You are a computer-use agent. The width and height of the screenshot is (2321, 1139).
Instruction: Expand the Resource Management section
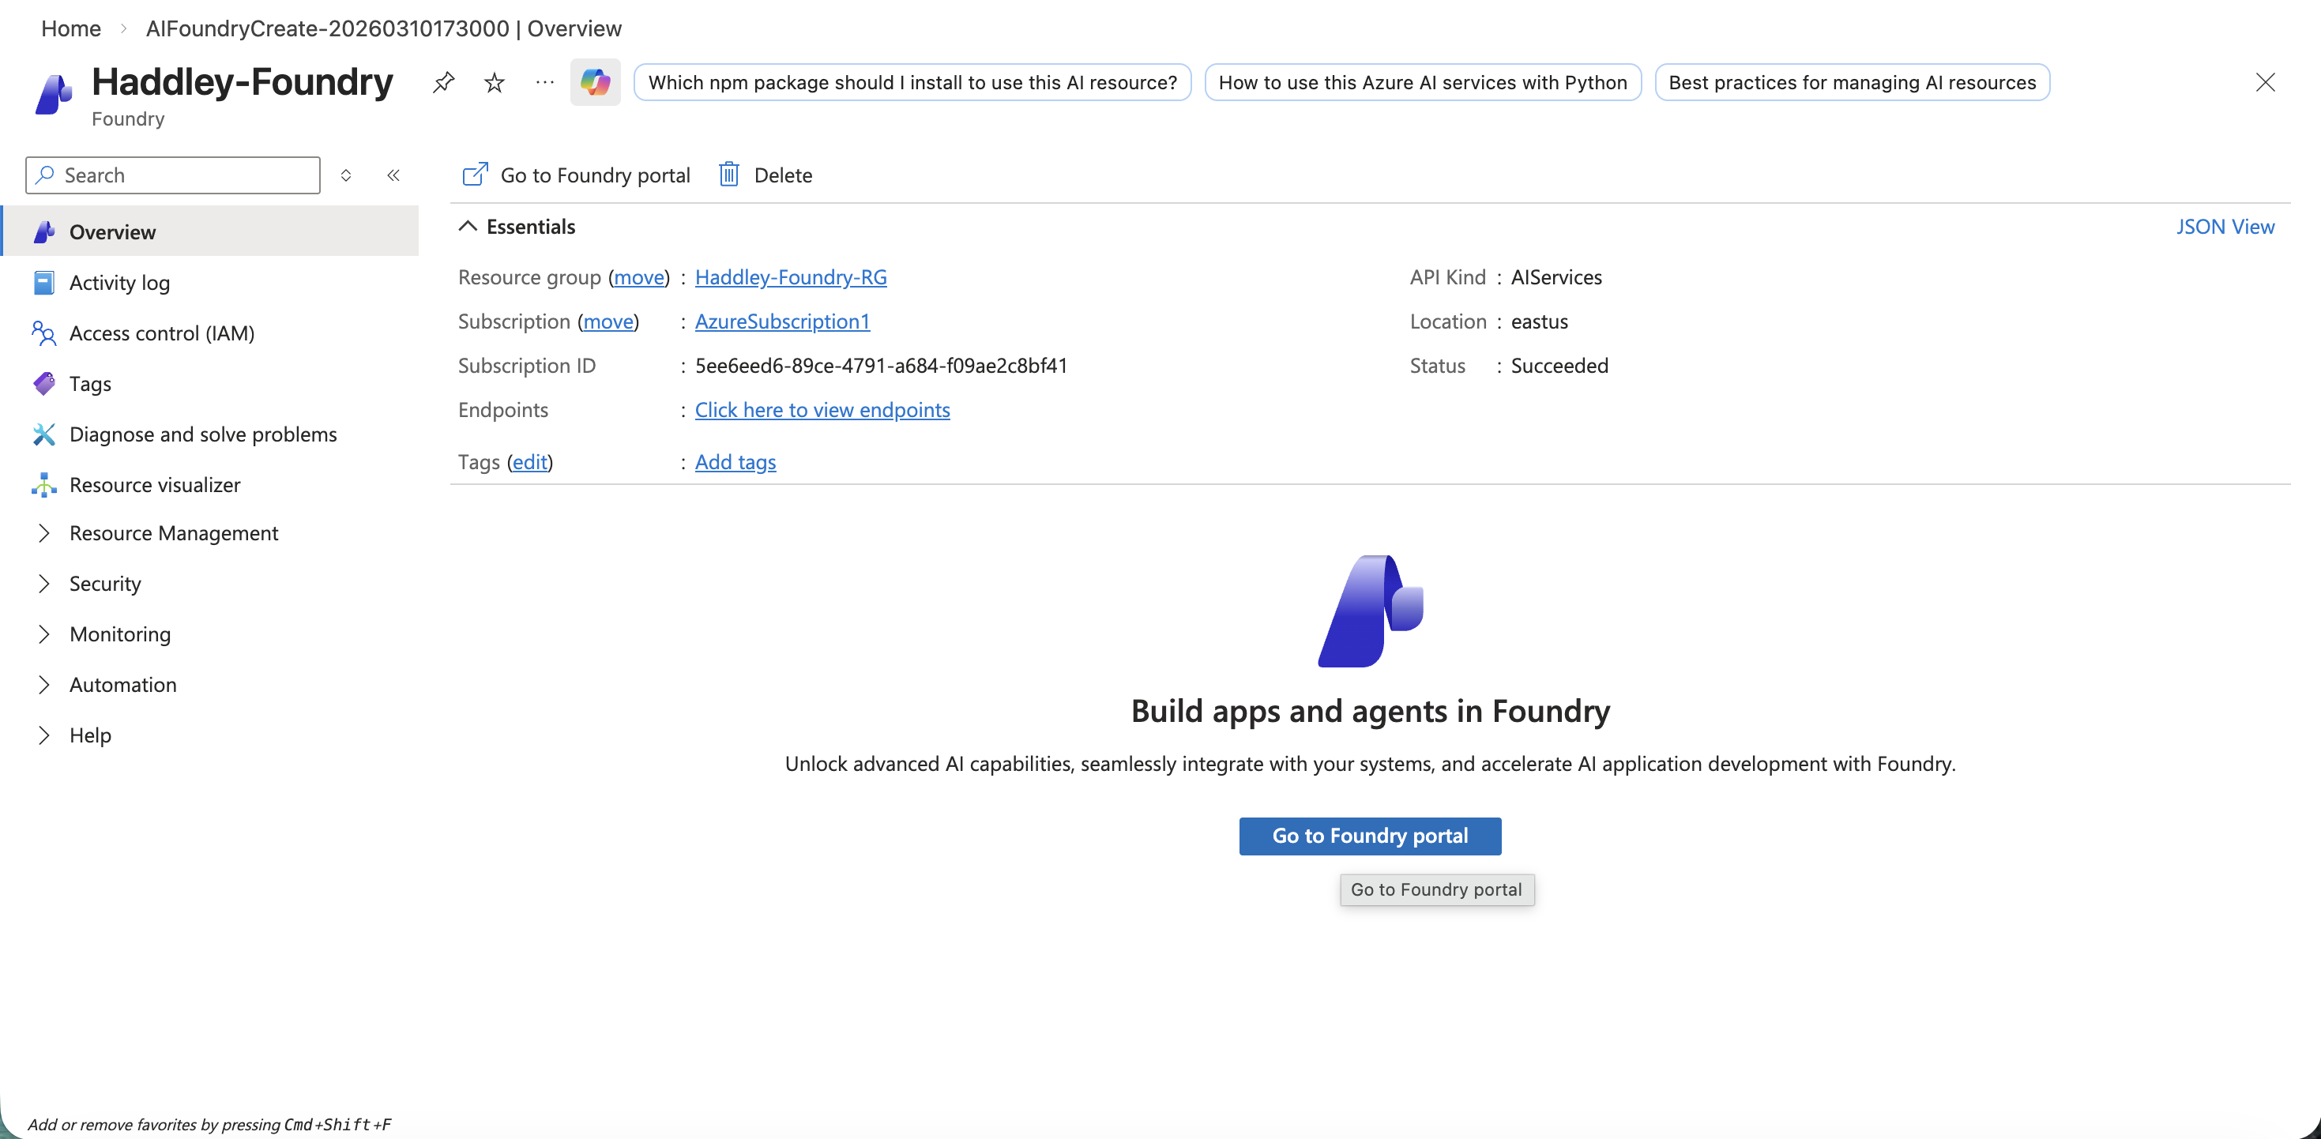click(x=174, y=532)
